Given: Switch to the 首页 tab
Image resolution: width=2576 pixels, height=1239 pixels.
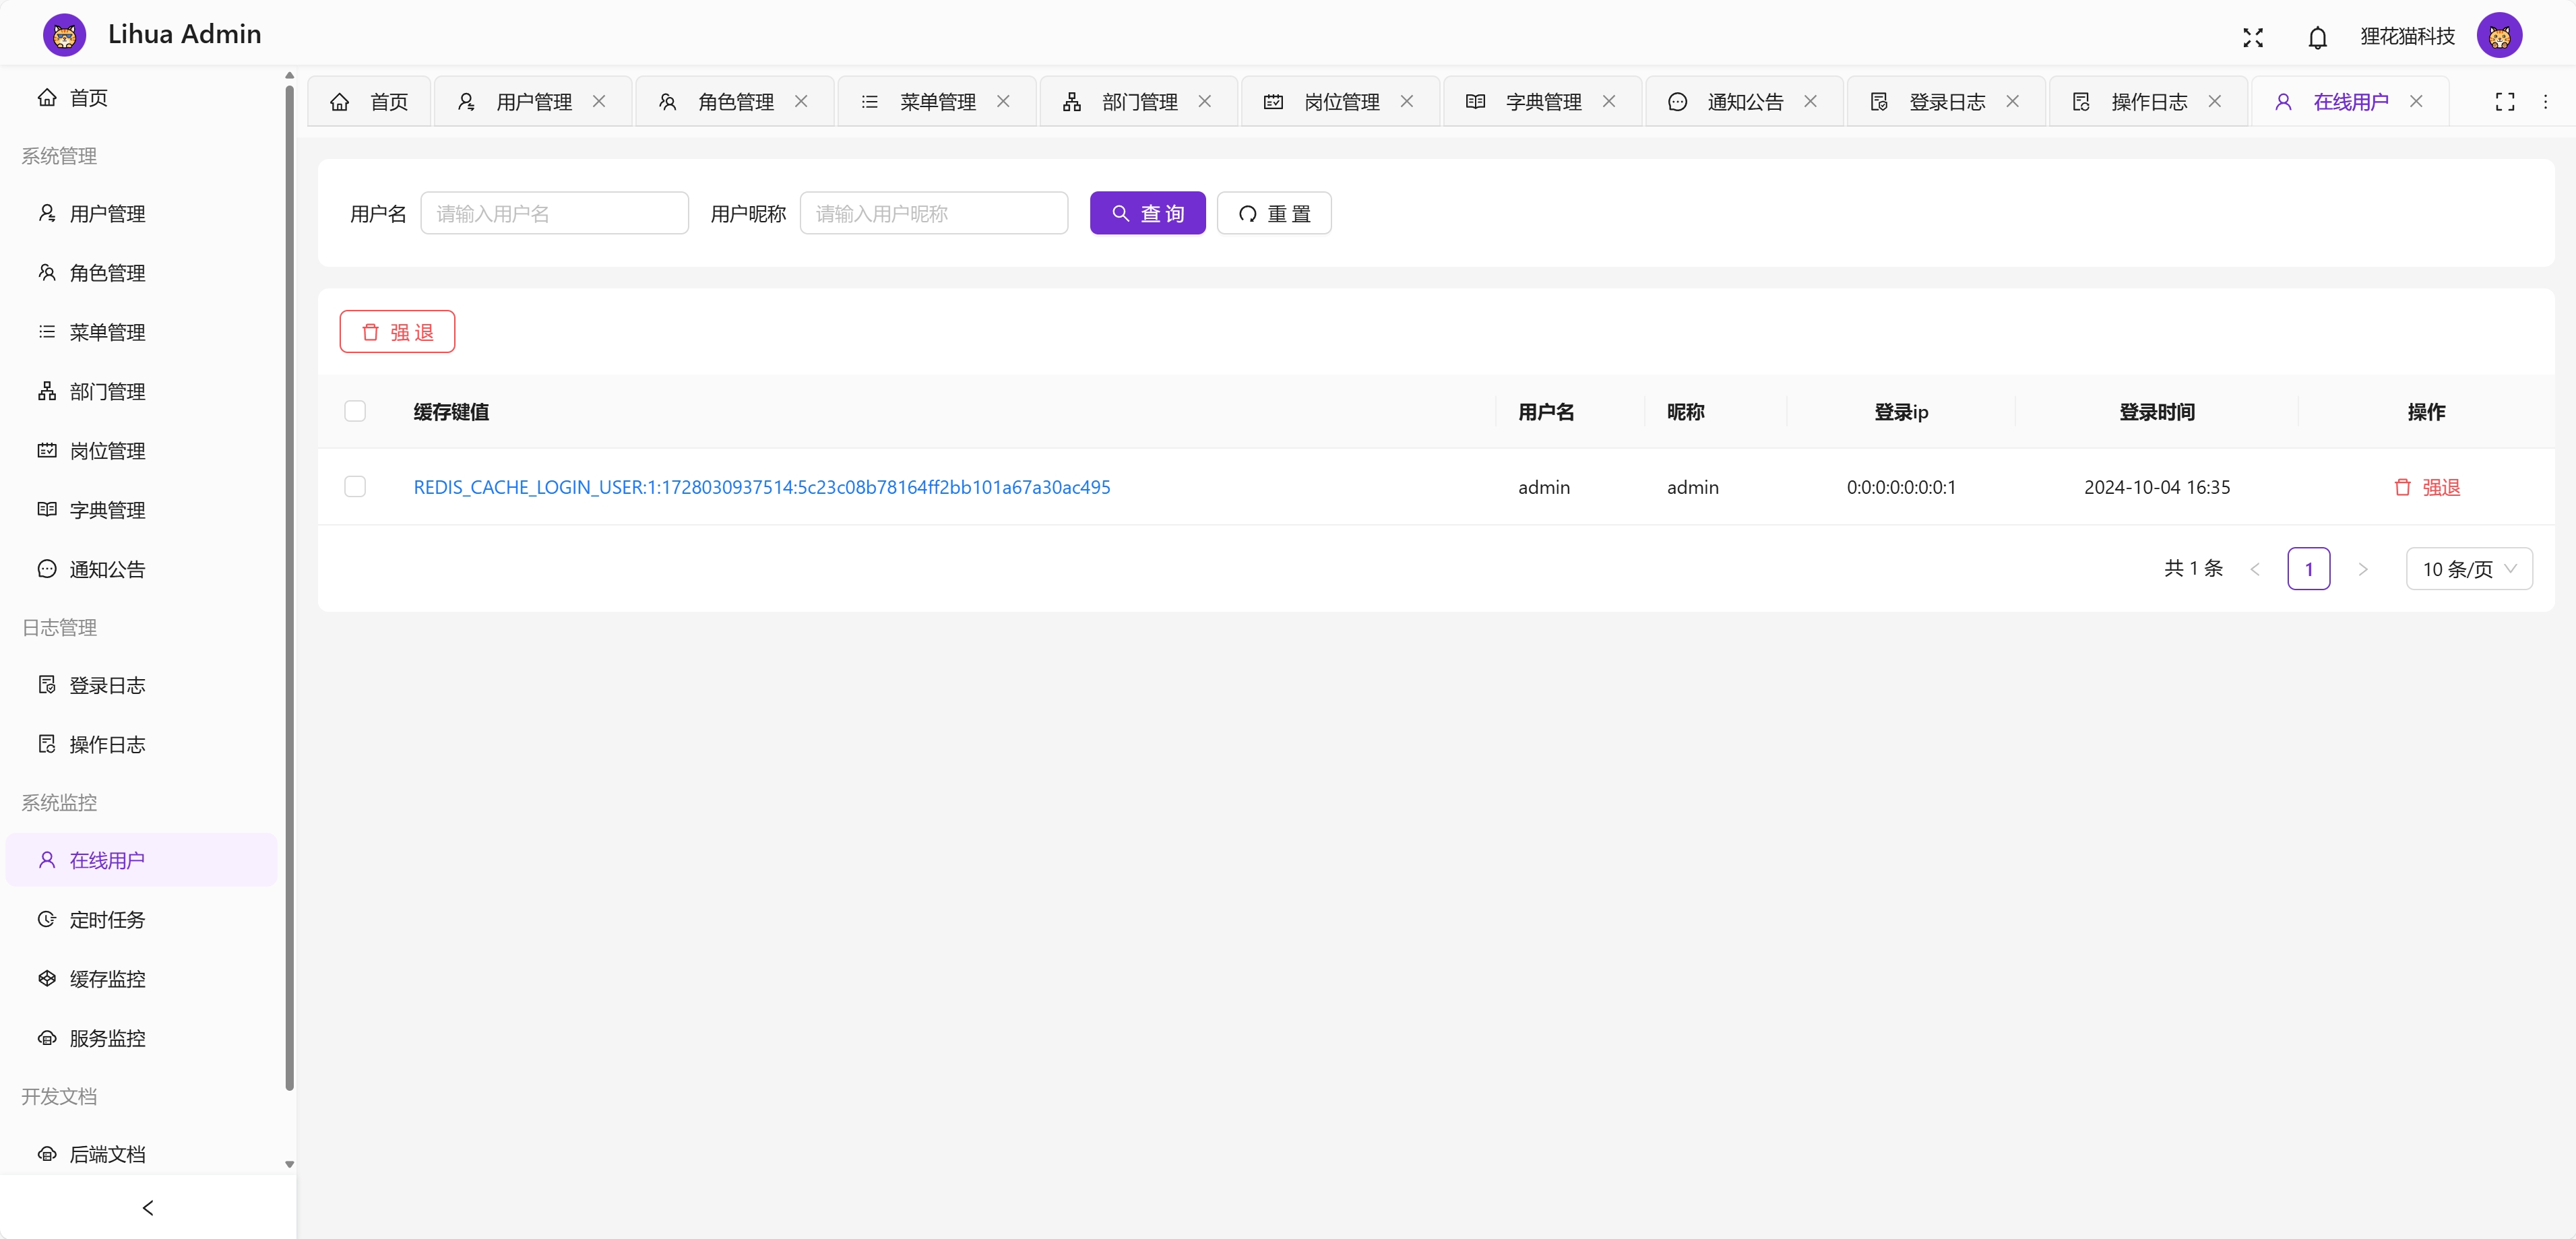Looking at the screenshot, I should (x=369, y=101).
